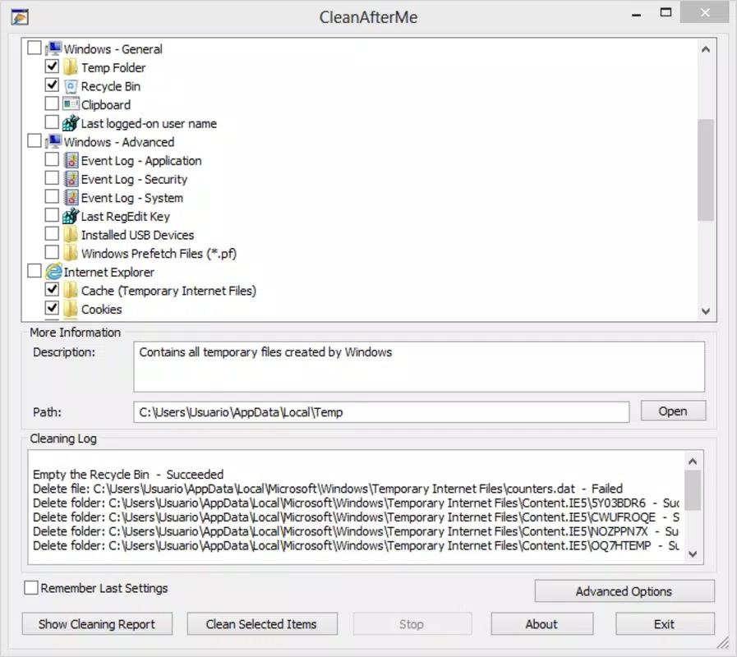Screen dimensions: 737x657
Task: Click the Temp Folder folder icon
Action: click(x=71, y=67)
